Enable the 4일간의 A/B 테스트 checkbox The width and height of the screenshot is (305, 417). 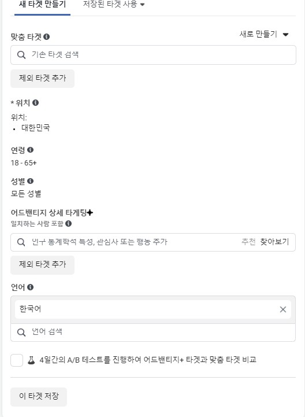pyautogui.click(x=17, y=360)
